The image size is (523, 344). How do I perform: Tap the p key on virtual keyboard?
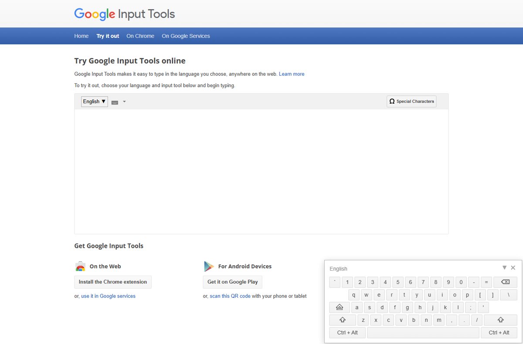(467, 295)
